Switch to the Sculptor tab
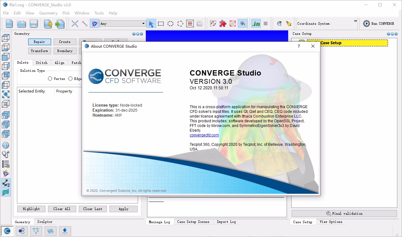Screen dimensions: 402x237 pos(44,222)
